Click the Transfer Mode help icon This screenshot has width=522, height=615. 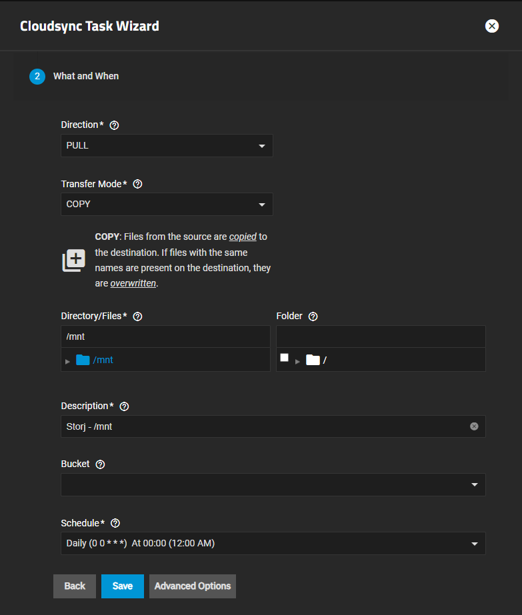(x=137, y=184)
